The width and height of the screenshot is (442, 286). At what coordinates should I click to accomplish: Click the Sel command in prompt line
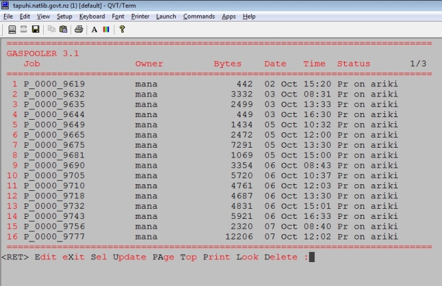[99, 257]
